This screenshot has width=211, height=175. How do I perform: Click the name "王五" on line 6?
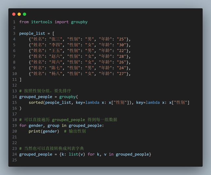(56, 51)
